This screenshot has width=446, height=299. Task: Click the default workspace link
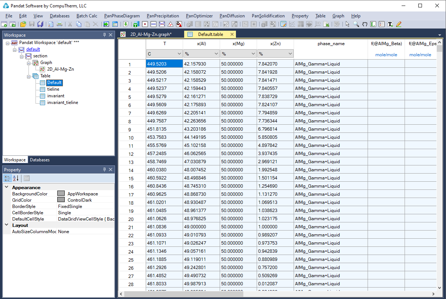click(33, 49)
